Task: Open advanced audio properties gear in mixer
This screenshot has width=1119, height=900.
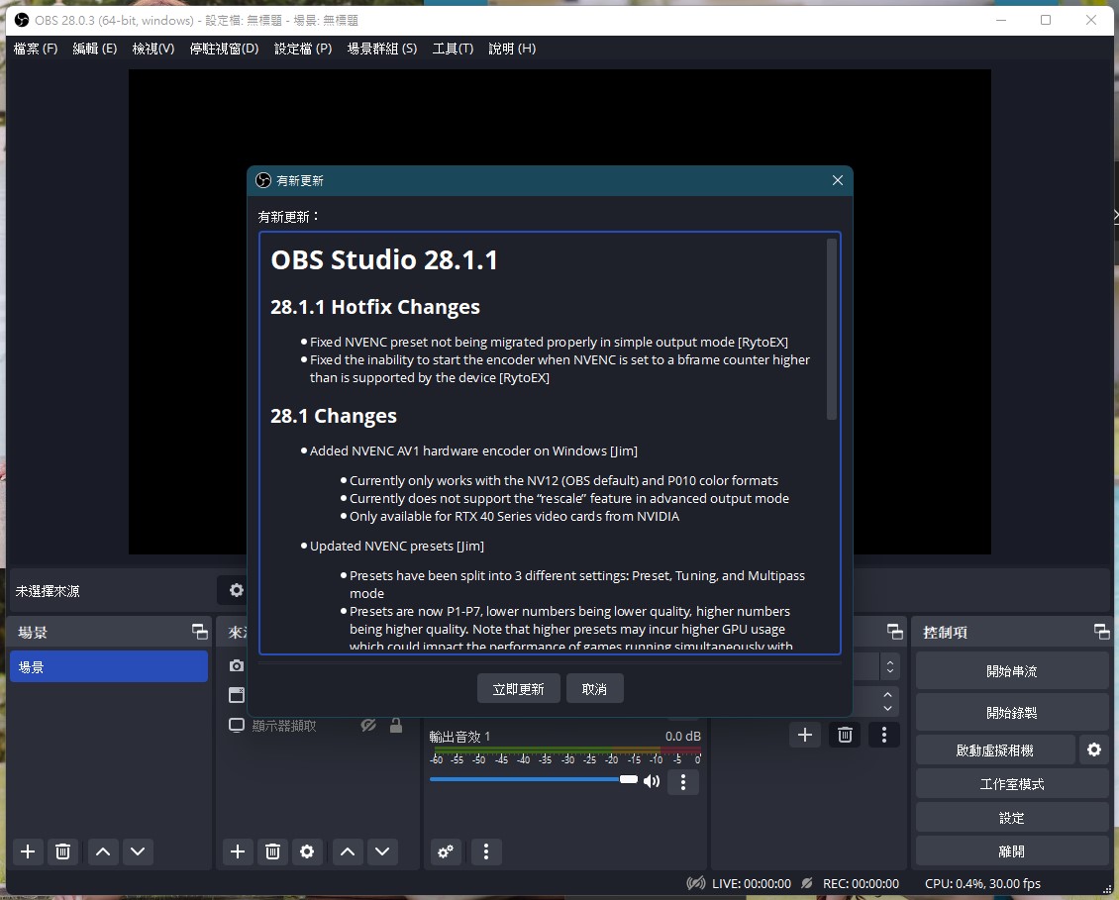Action: (446, 851)
